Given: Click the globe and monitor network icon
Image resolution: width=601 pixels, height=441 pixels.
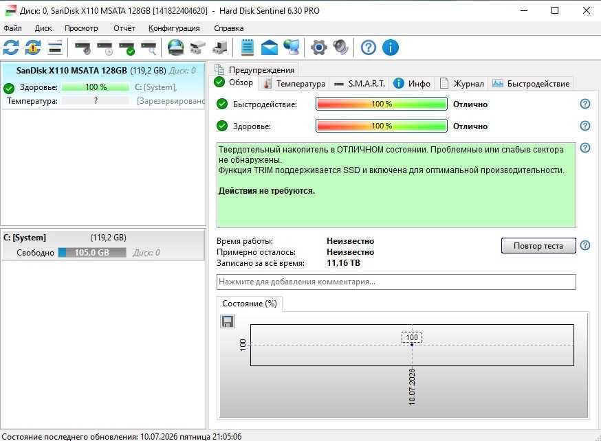Looking at the screenshot, I should (292, 47).
